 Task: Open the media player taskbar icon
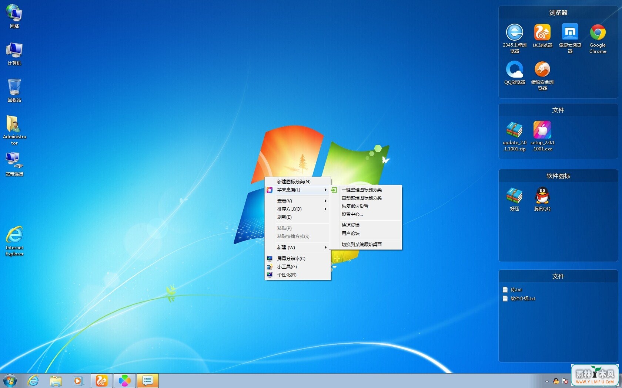point(78,381)
